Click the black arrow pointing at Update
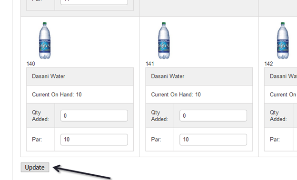The width and height of the screenshot is (297, 180). pyautogui.click(x=82, y=171)
